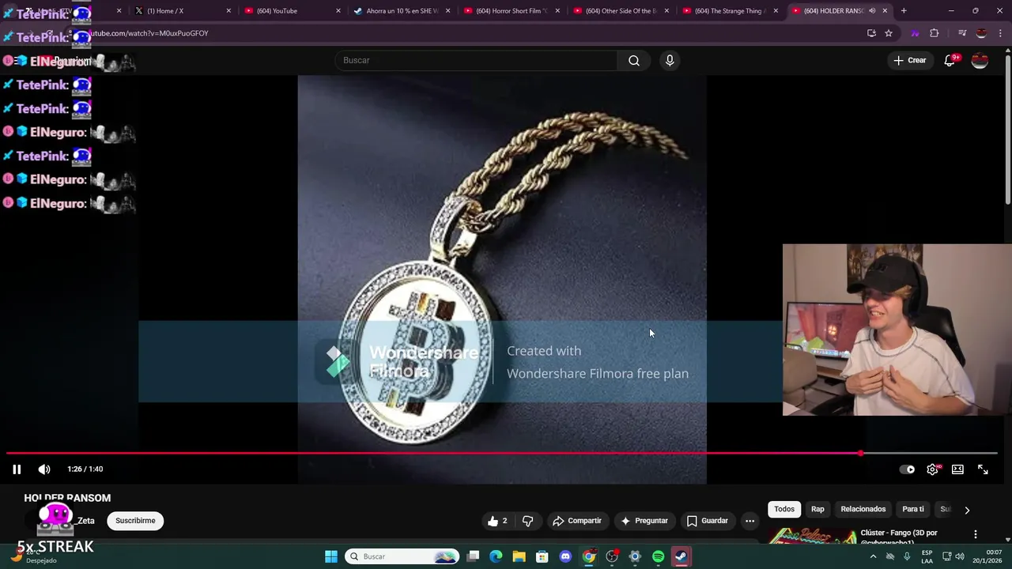Screen dimensions: 1012x569
Task: Switch to the Ahorra un 10 % tab
Action: (x=402, y=11)
